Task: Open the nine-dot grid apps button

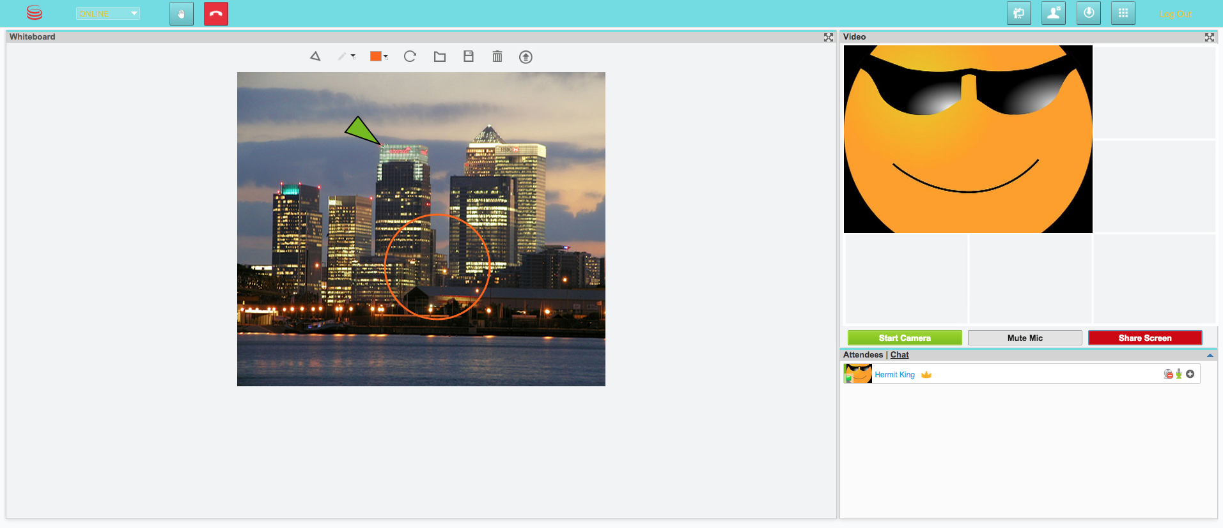Action: 1123,13
